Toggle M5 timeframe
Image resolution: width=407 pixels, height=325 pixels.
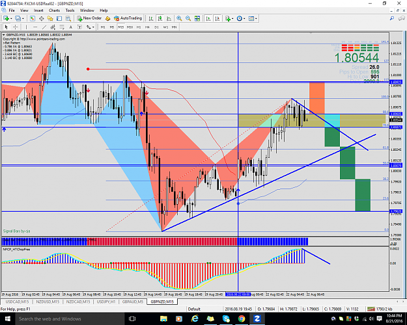tap(112, 27)
